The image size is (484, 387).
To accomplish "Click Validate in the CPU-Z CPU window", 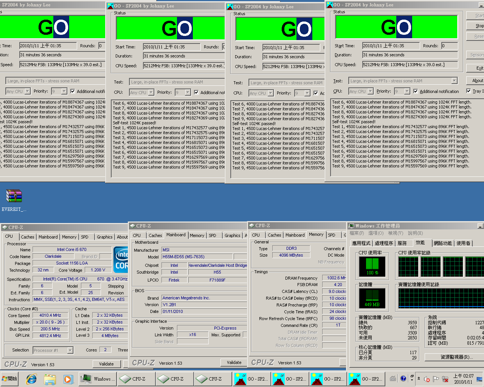I will pyautogui.click(x=106, y=364).
